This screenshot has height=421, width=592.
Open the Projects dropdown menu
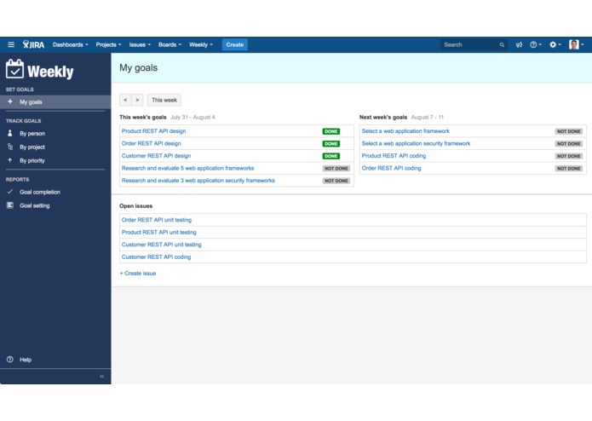click(108, 44)
